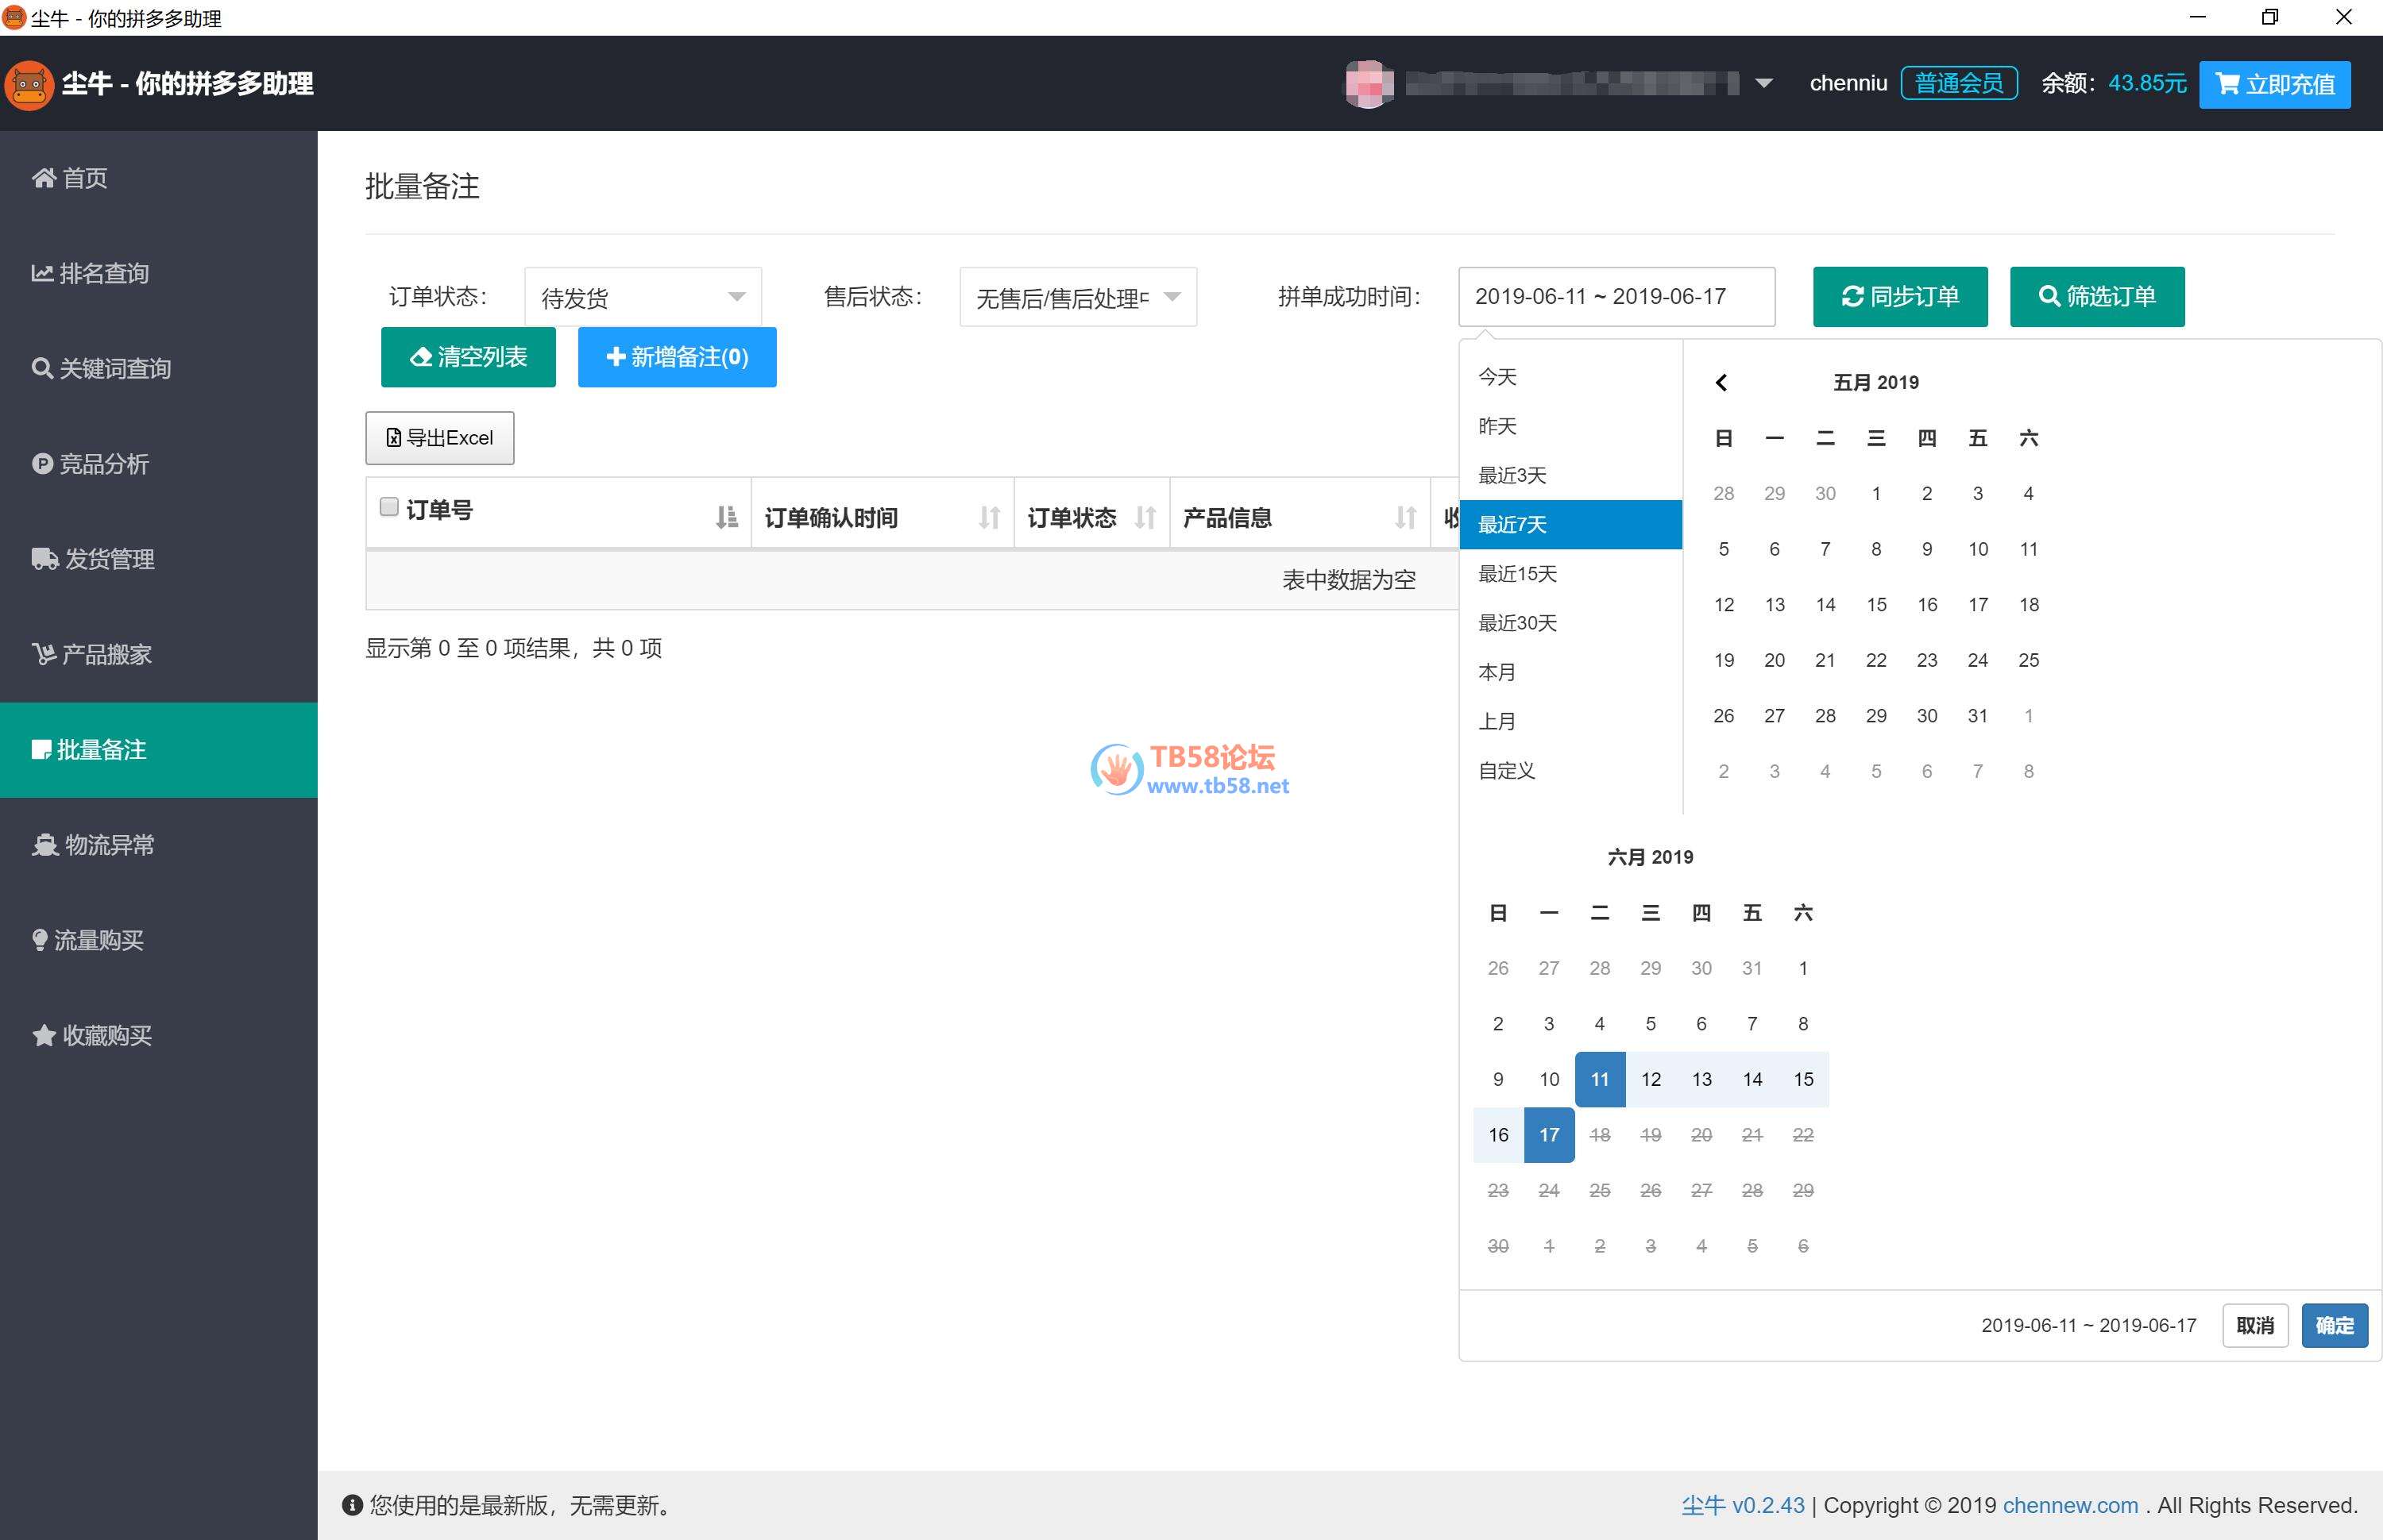Pick June 5 in 六月 2019 calendar

[1651, 1023]
